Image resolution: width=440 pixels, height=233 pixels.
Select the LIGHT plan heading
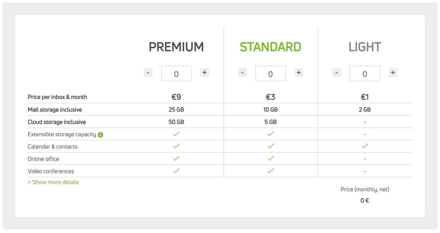tap(365, 47)
